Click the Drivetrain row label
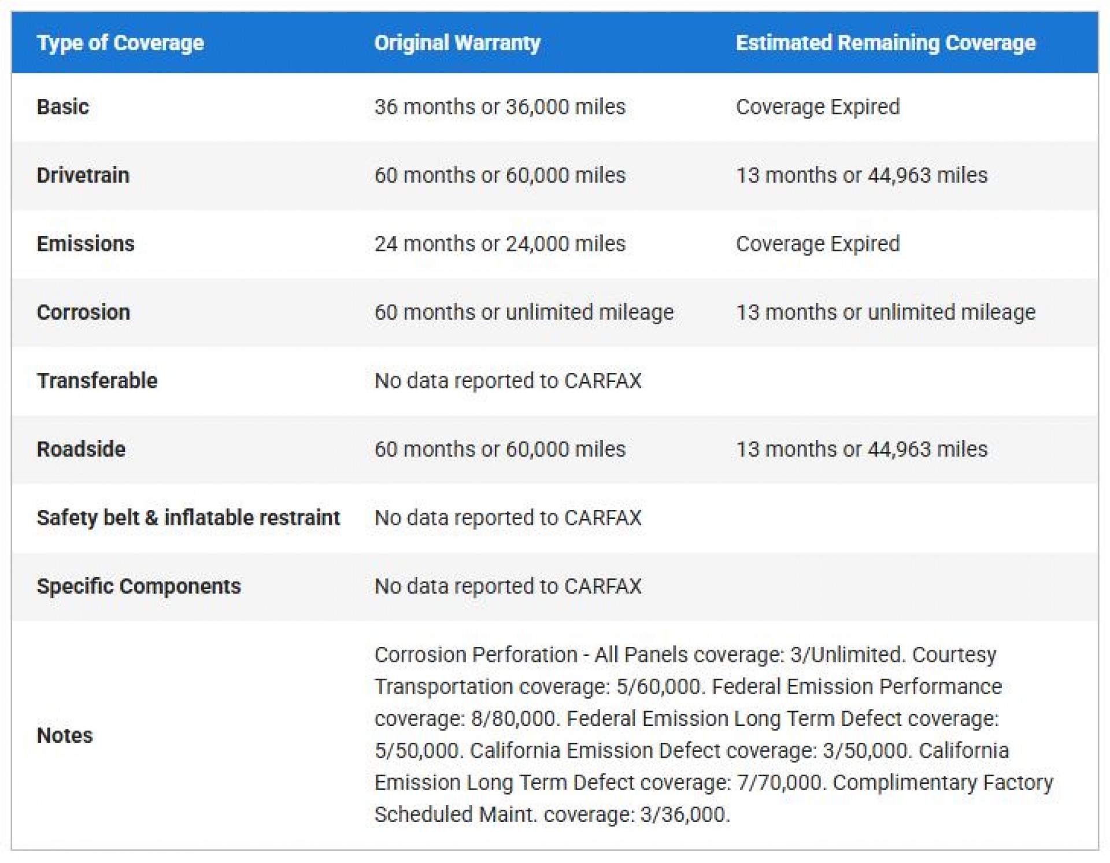Viewport: 1110px width, 863px height. tap(83, 175)
